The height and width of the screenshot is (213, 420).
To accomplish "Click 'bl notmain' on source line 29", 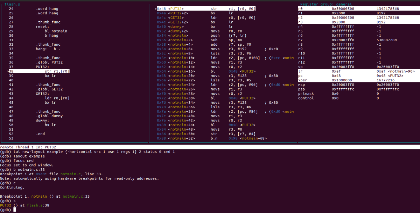I will [56, 31].
